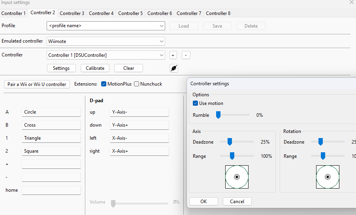
Task: Click the Rumble 0% value
Action: (260, 115)
